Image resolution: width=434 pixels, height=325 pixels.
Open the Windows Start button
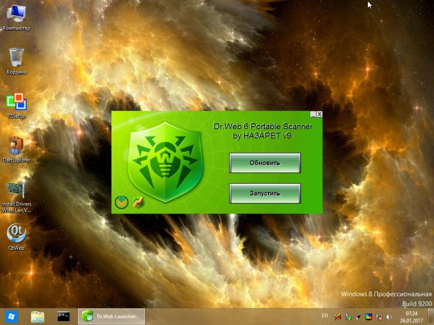click(11, 316)
